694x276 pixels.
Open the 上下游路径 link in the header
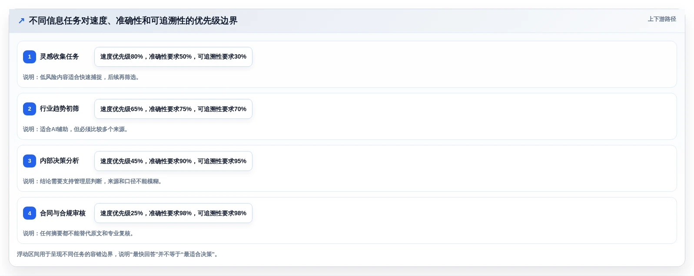click(662, 19)
